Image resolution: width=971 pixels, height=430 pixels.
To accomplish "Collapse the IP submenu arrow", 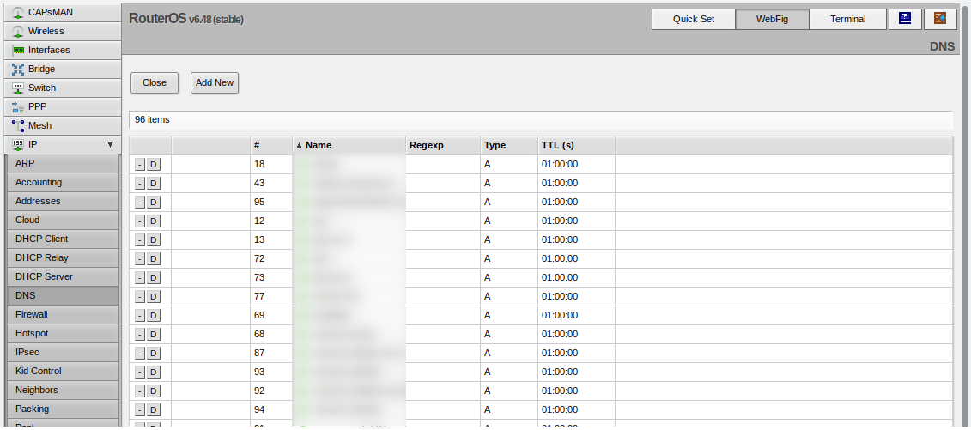I will tap(110, 145).
